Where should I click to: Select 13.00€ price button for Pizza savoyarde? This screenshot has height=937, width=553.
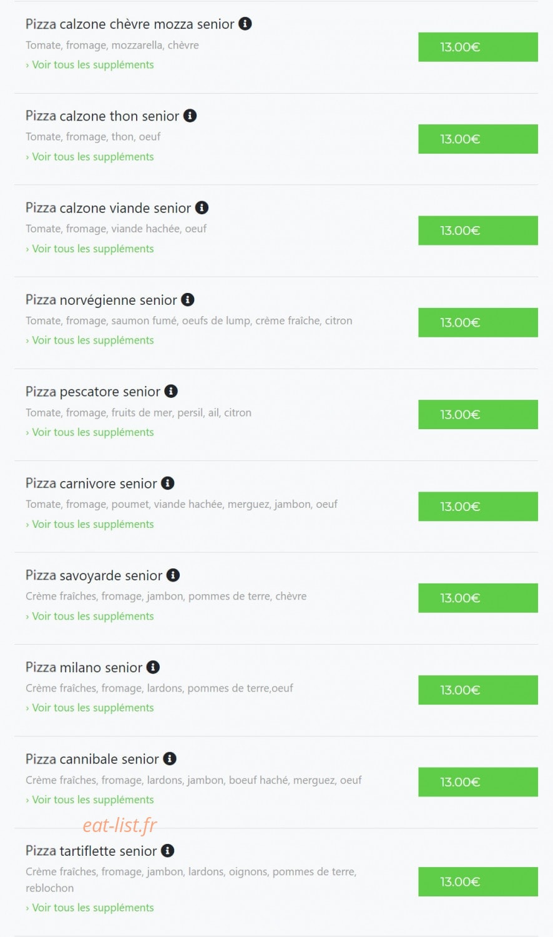(x=478, y=598)
